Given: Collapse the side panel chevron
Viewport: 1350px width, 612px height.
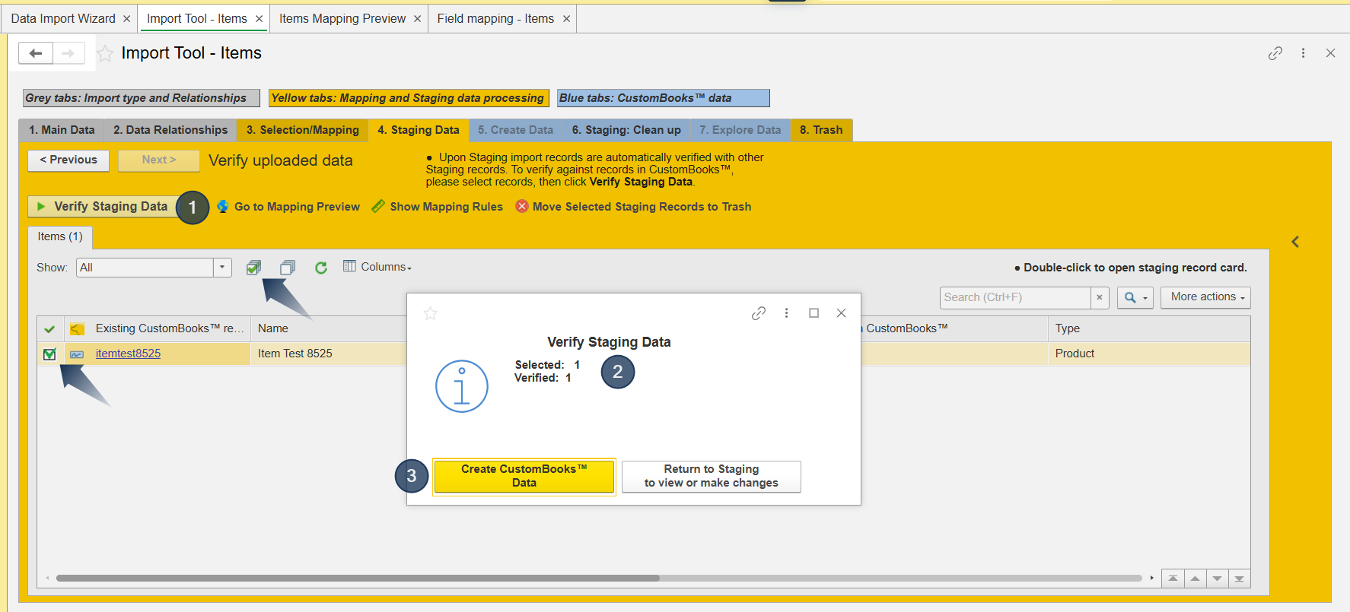Looking at the screenshot, I should [1295, 242].
